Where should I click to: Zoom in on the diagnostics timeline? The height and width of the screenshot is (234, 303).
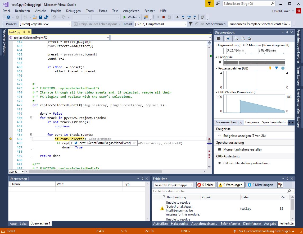[x=236, y=39]
